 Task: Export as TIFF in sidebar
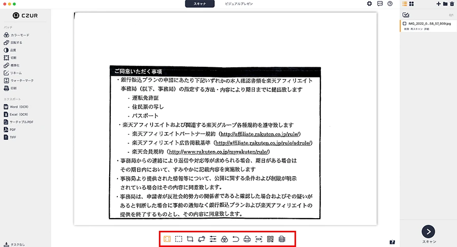point(10,137)
